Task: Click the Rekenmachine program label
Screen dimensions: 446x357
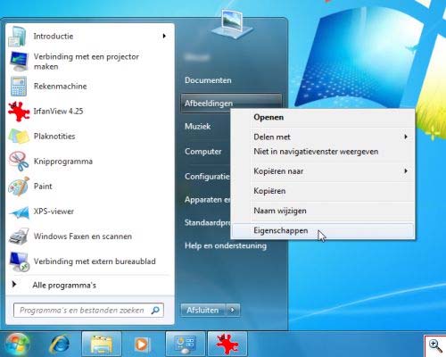Action: pos(60,87)
